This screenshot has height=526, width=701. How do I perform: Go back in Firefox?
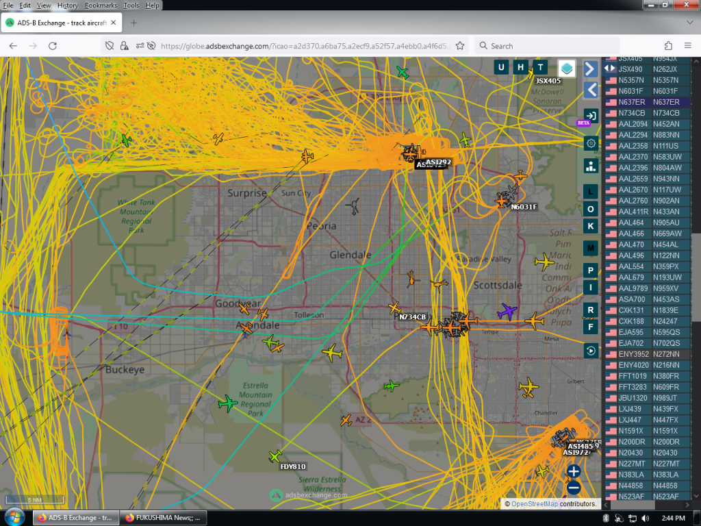click(x=13, y=46)
